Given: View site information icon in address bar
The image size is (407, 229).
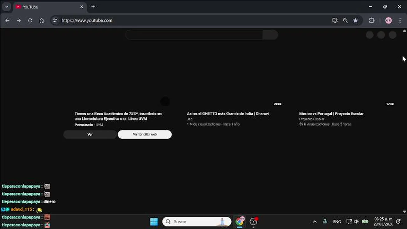Looking at the screenshot, I should pos(55,20).
